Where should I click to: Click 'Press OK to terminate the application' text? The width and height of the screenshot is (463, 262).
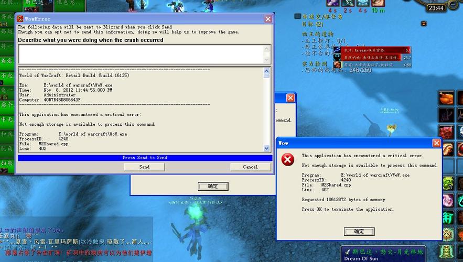348,209
